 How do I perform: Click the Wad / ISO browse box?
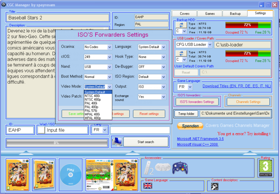(x=41, y=130)
